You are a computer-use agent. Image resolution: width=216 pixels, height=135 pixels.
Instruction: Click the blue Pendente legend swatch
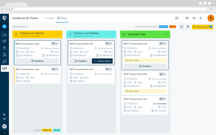[x=163, y=27]
